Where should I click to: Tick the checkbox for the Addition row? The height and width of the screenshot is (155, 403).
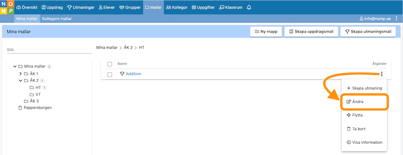(110, 74)
